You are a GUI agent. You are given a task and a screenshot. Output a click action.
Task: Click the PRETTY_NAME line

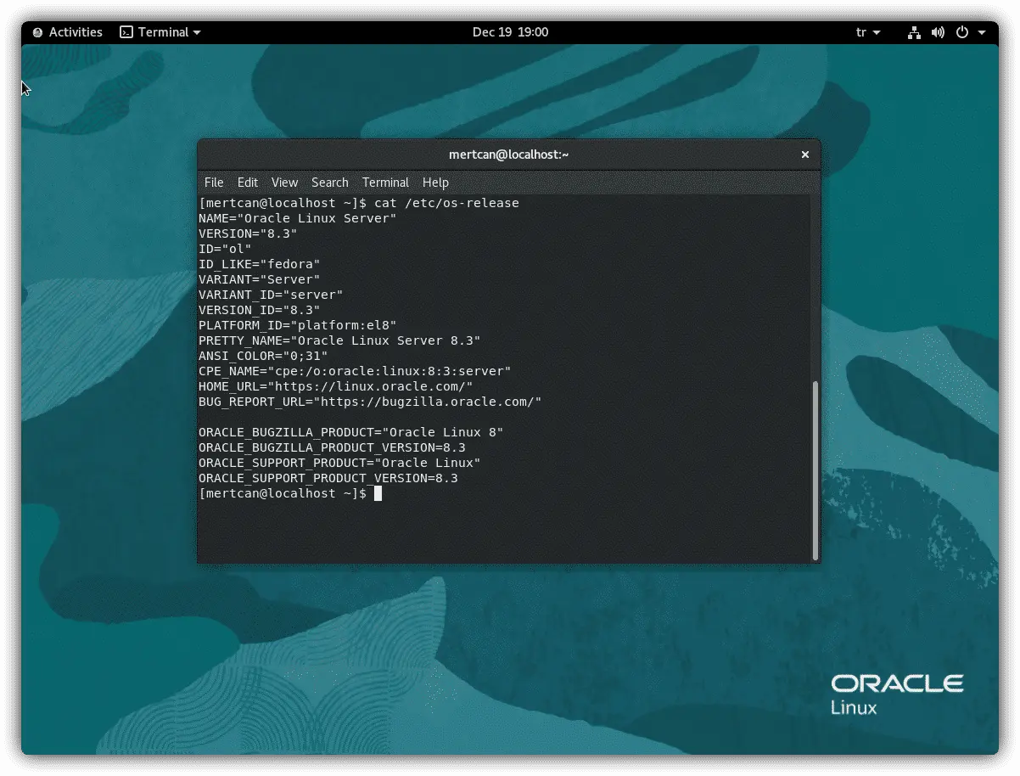[x=339, y=340]
